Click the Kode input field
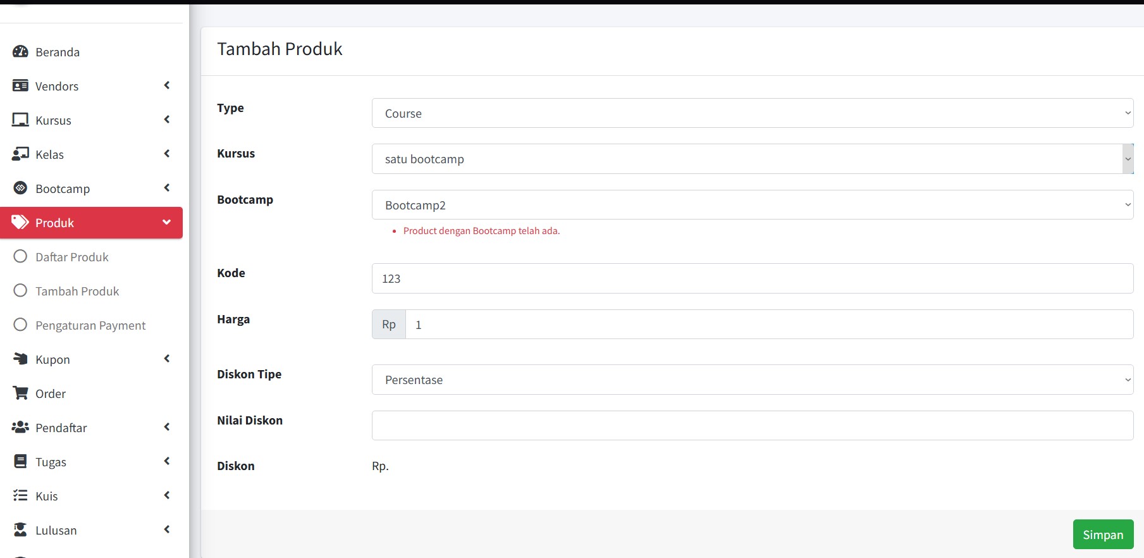Screen dimensions: 1144x558 [x=752, y=278]
